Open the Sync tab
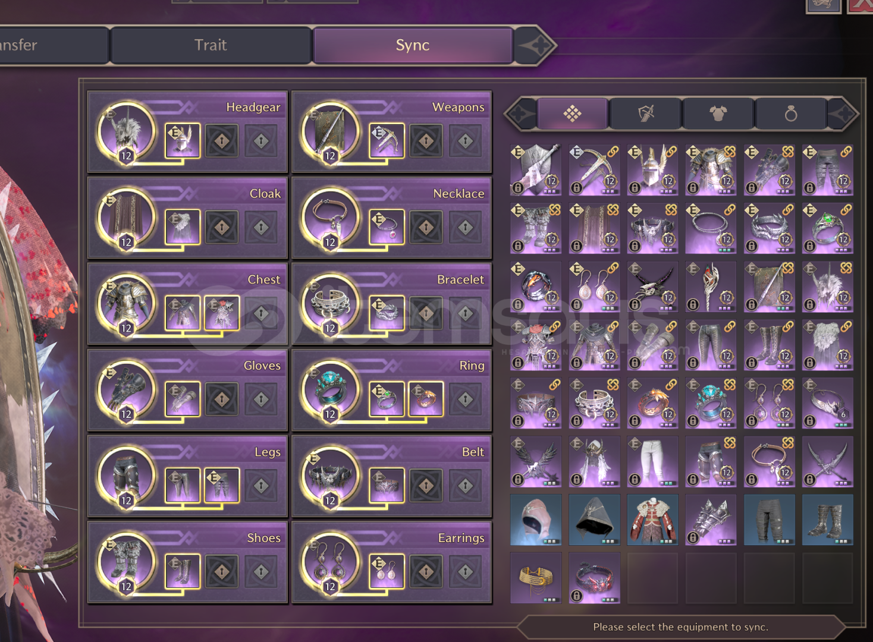This screenshot has height=642, width=873. click(412, 45)
